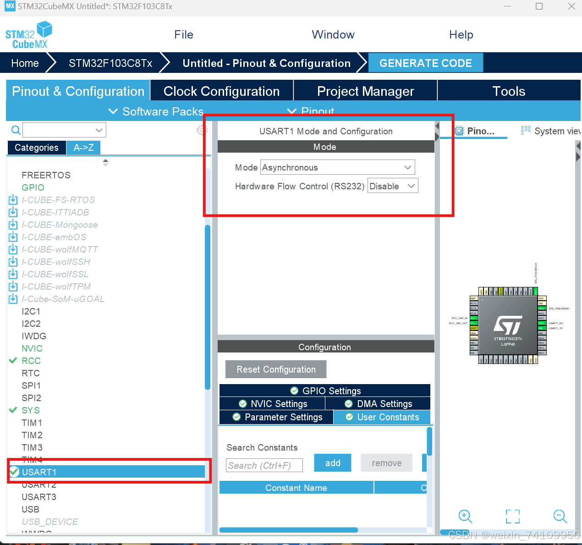
Task: Open the NVIC Settings tab
Action: click(273, 403)
